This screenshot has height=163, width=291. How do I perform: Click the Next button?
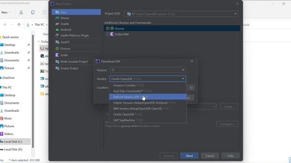[189, 156]
